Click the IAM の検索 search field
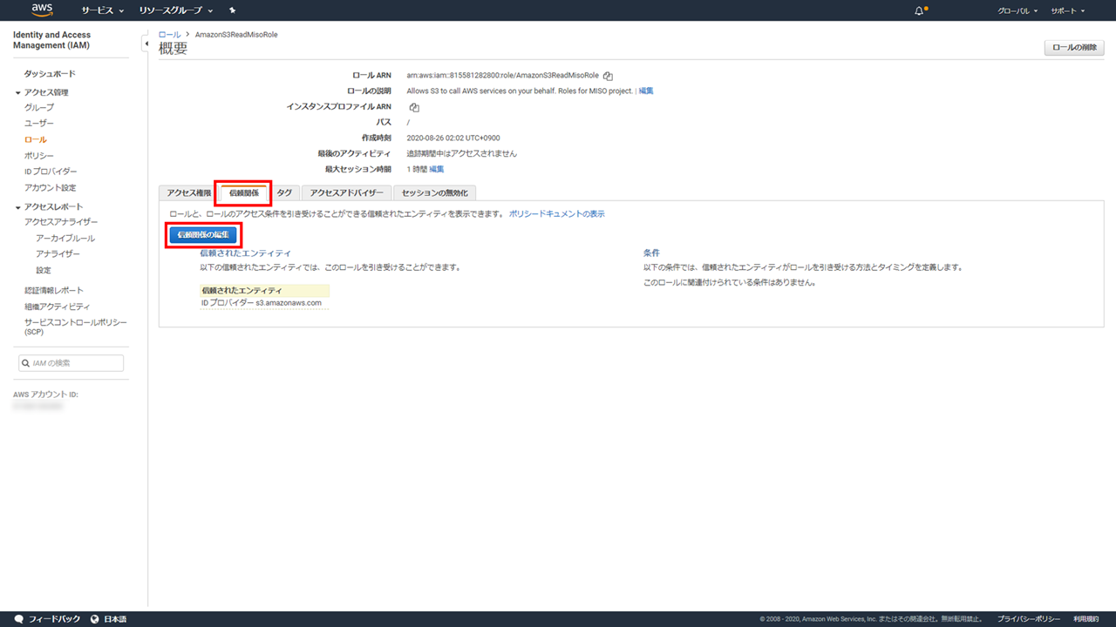Screen dimensions: 1116x627 [71, 363]
